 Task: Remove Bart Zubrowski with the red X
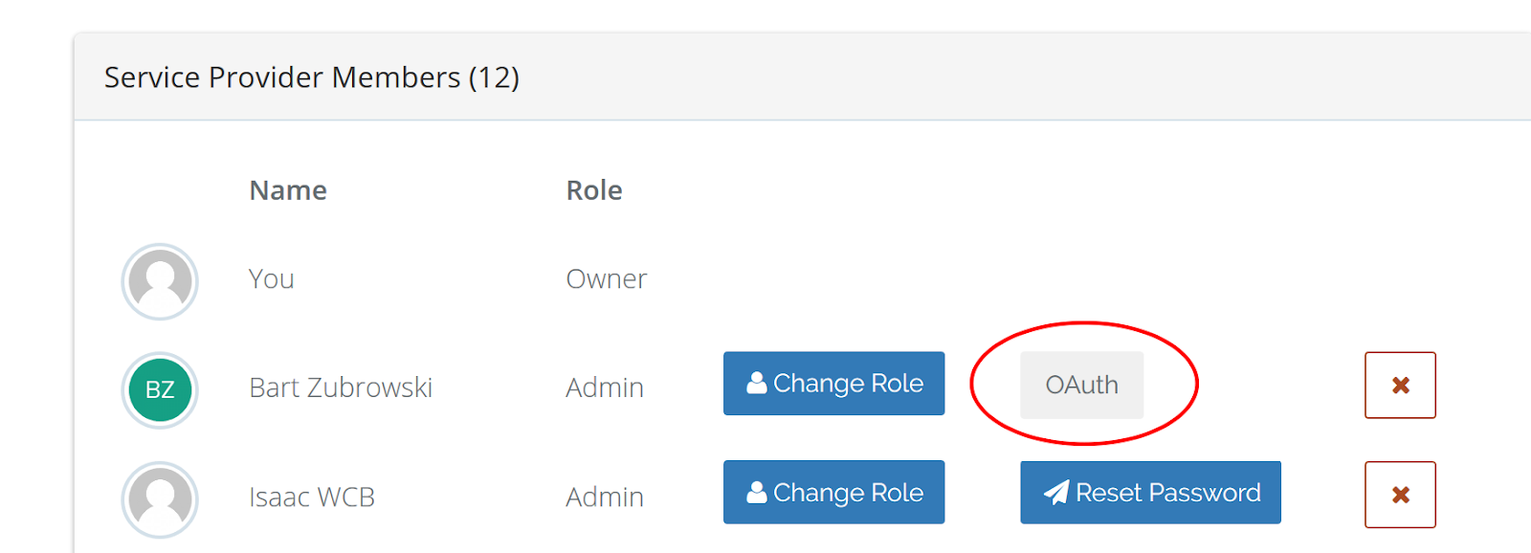(1400, 385)
